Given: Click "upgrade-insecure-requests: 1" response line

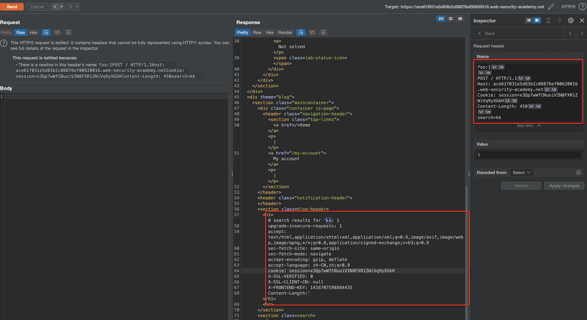Looking at the screenshot, I should [305, 226].
